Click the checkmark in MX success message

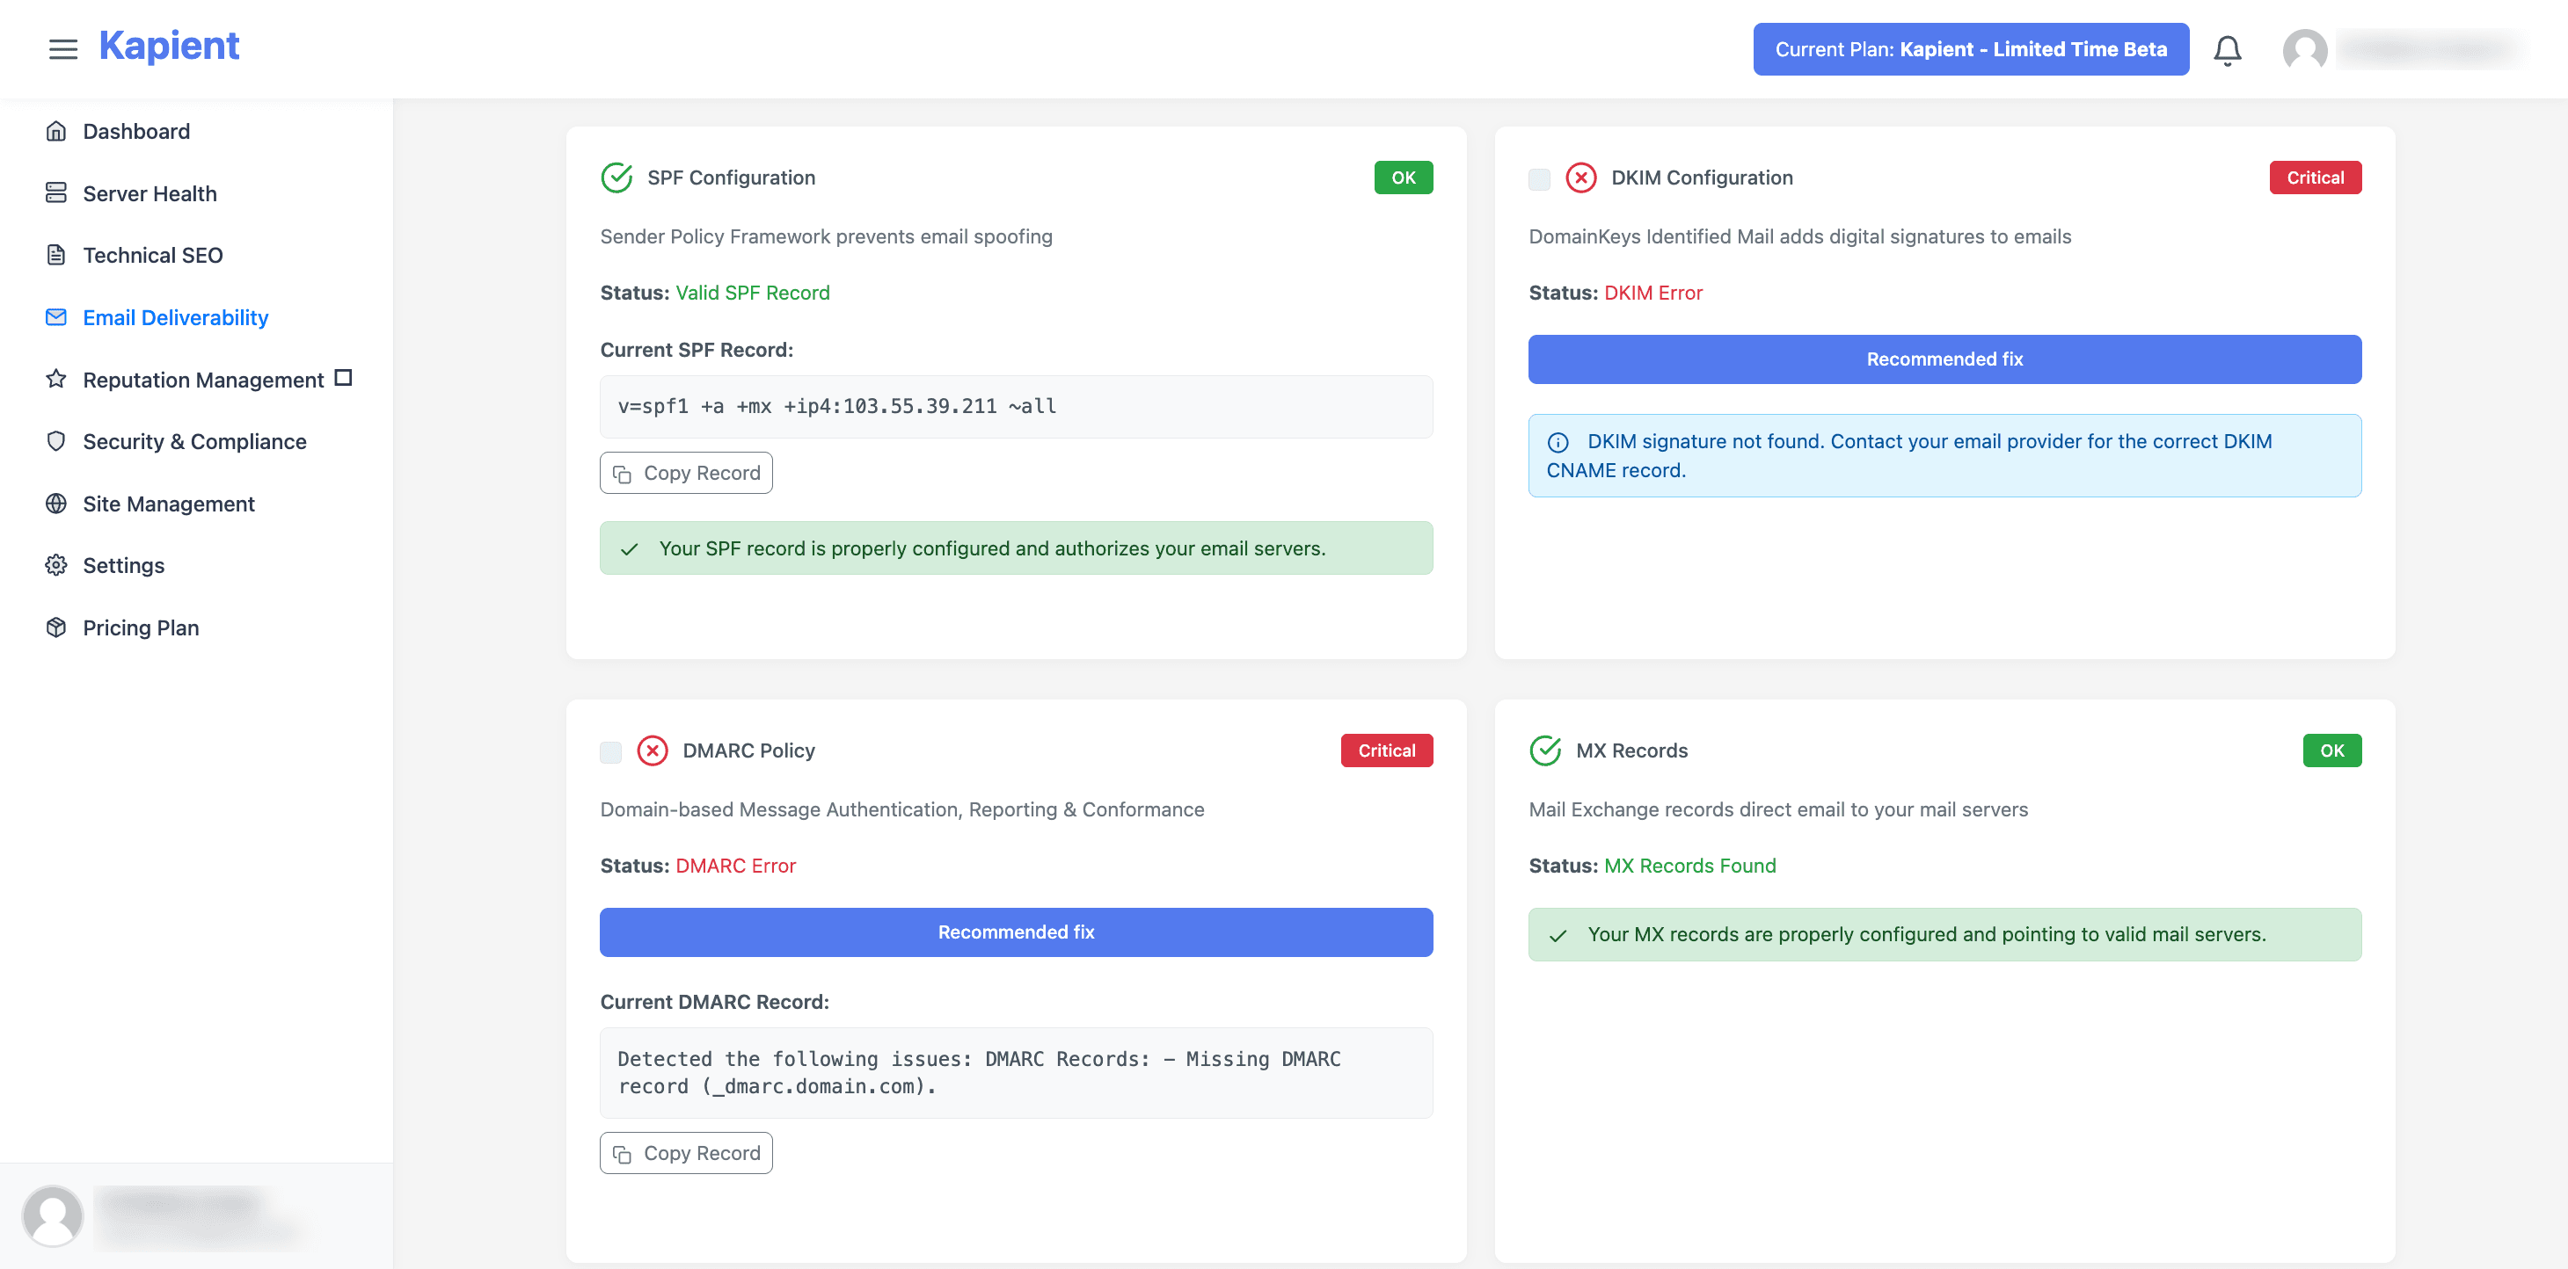[1558, 935]
